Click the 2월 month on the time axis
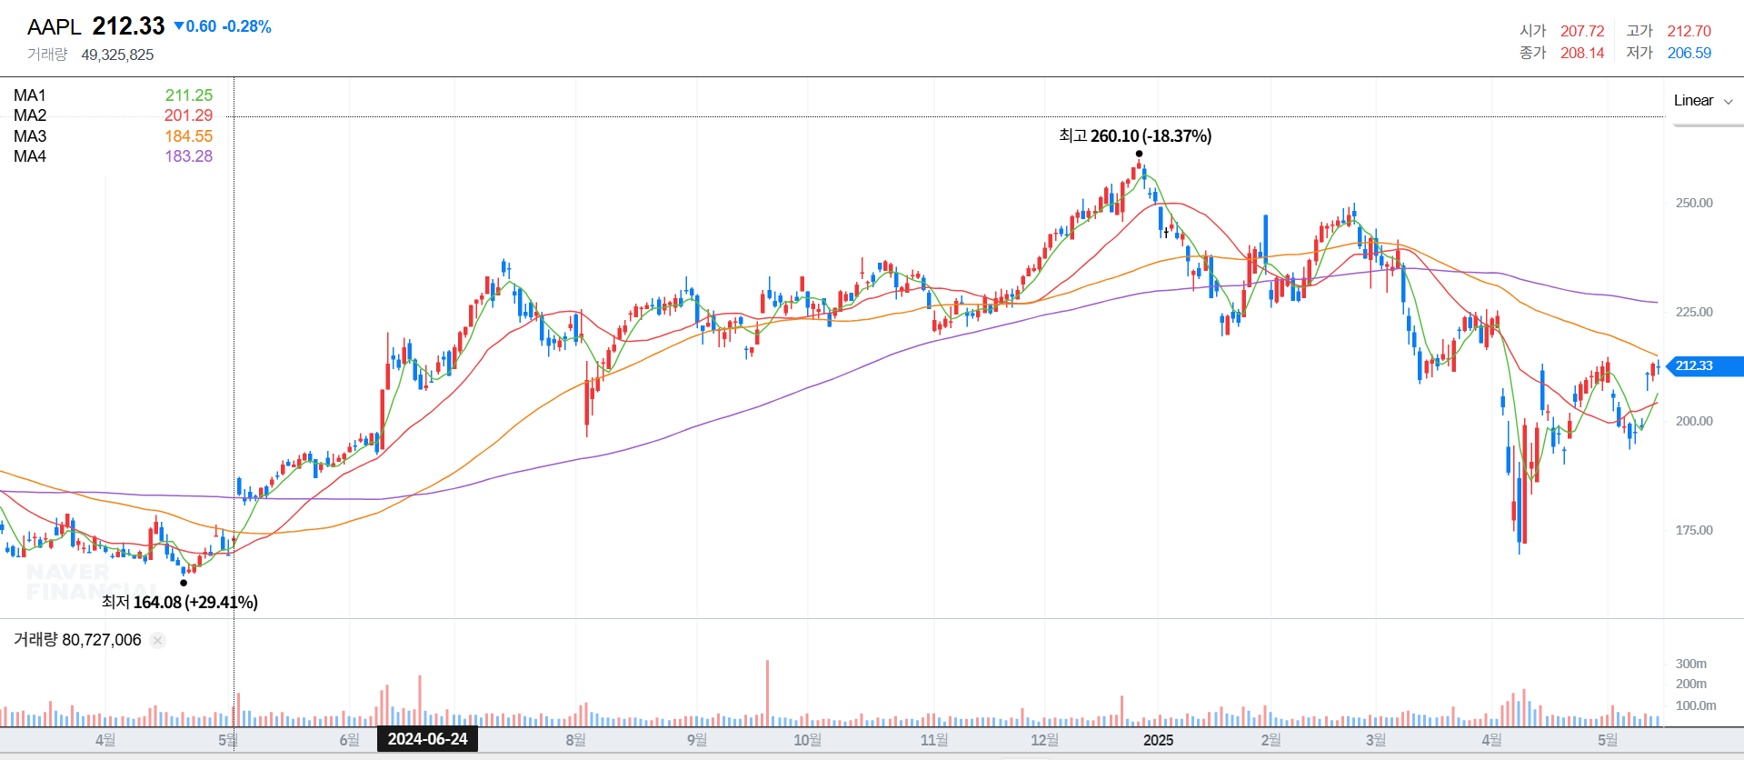This screenshot has width=1744, height=760. (x=1271, y=740)
